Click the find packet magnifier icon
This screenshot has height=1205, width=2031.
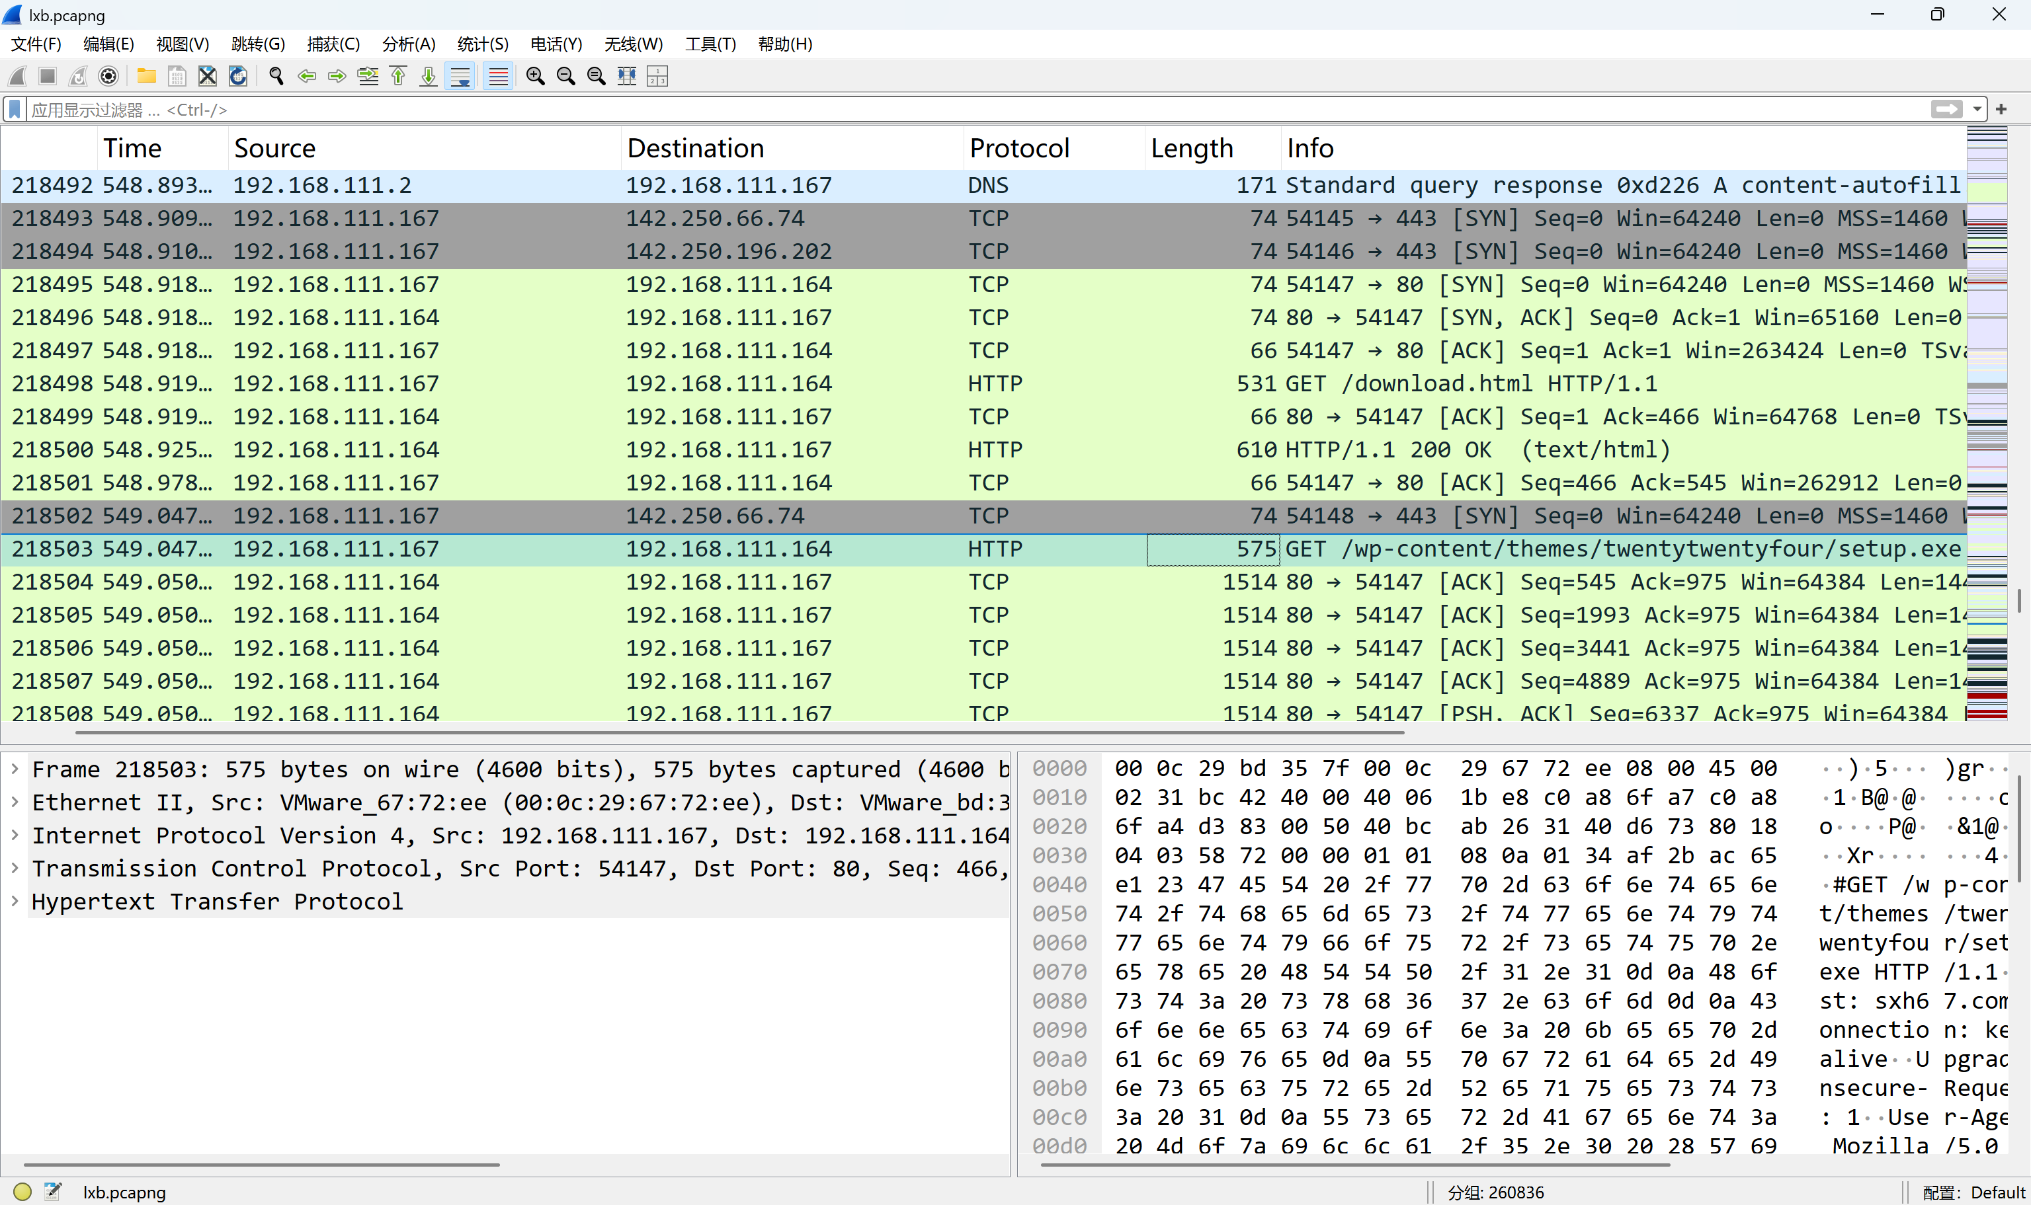(276, 76)
